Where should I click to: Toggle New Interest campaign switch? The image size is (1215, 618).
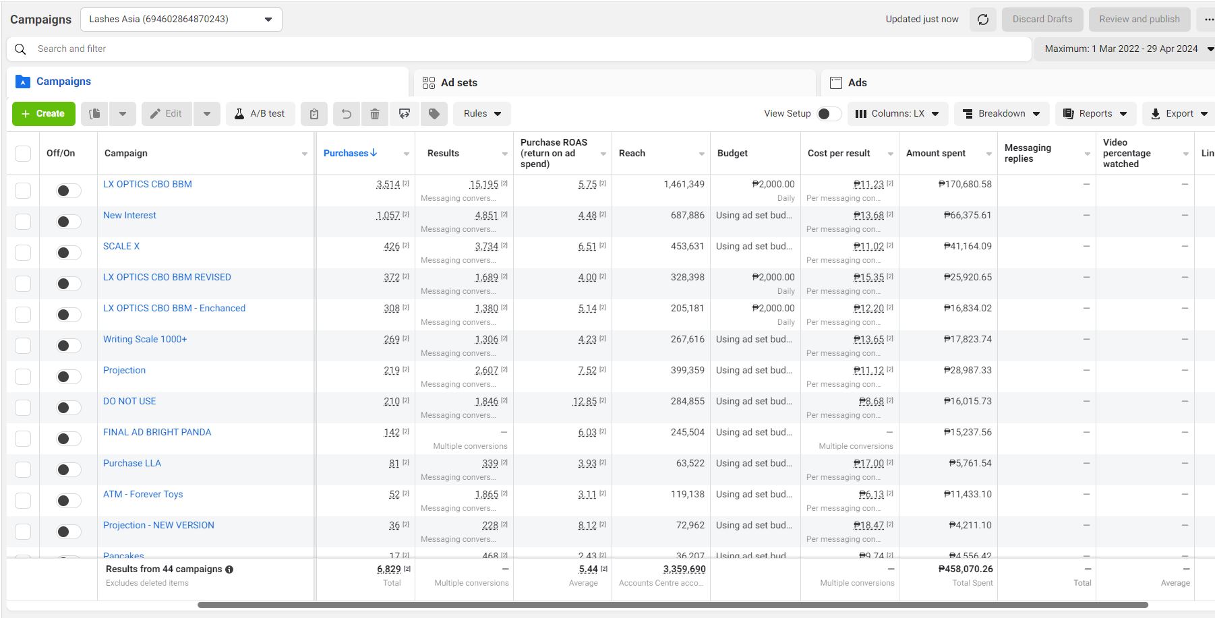pos(68,222)
